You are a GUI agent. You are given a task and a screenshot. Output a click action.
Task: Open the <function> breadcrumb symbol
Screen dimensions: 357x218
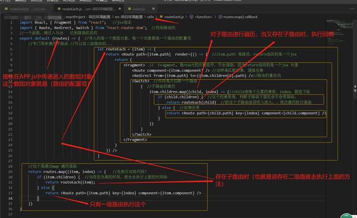coord(203,17)
